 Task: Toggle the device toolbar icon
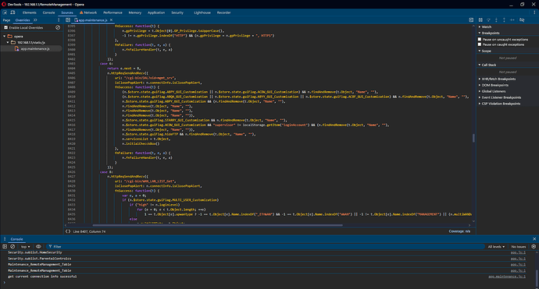pyautogui.click(x=12, y=12)
